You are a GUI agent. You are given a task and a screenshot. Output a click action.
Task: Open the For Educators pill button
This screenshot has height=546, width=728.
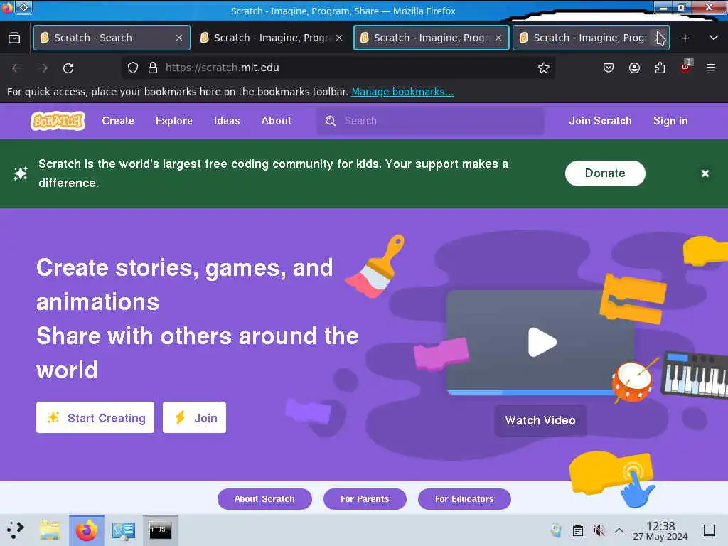coord(464,498)
